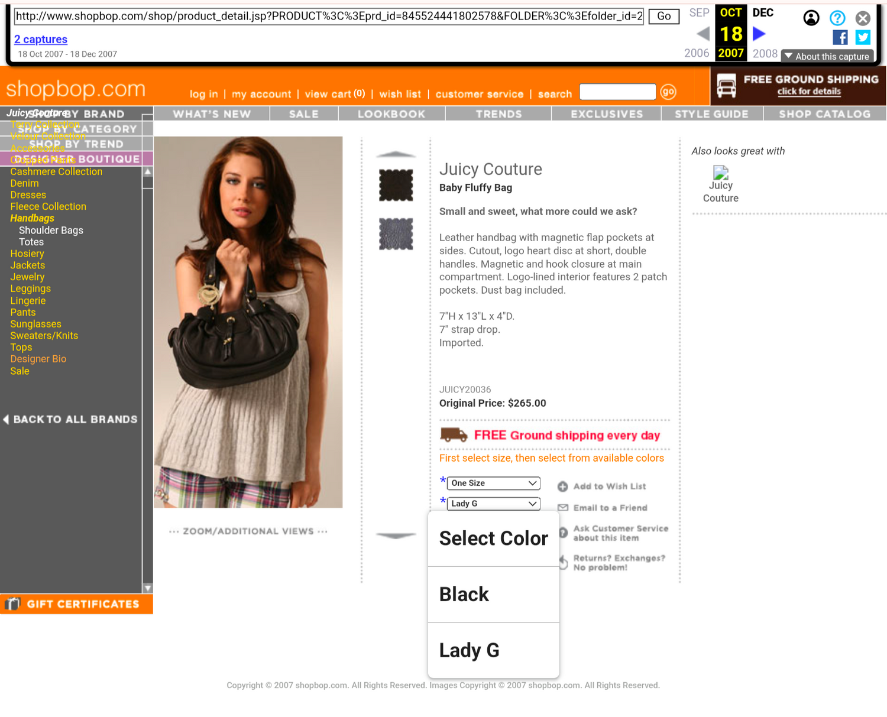Select the gray Lady G color swatch

pyautogui.click(x=396, y=234)
